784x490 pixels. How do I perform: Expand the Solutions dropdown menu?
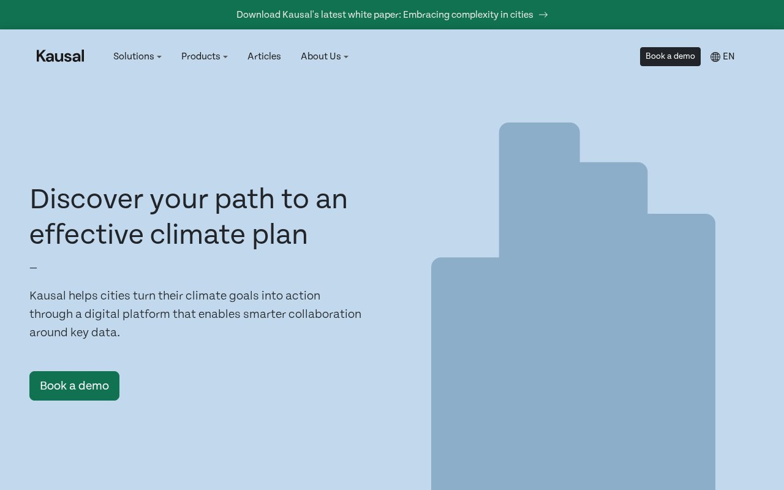(x=137, y=56)
